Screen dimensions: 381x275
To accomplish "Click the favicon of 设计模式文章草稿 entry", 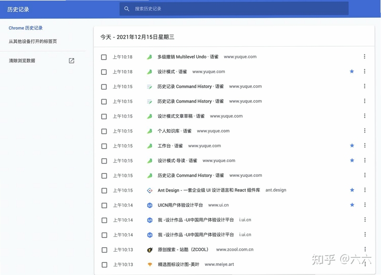I will (150, 116).
